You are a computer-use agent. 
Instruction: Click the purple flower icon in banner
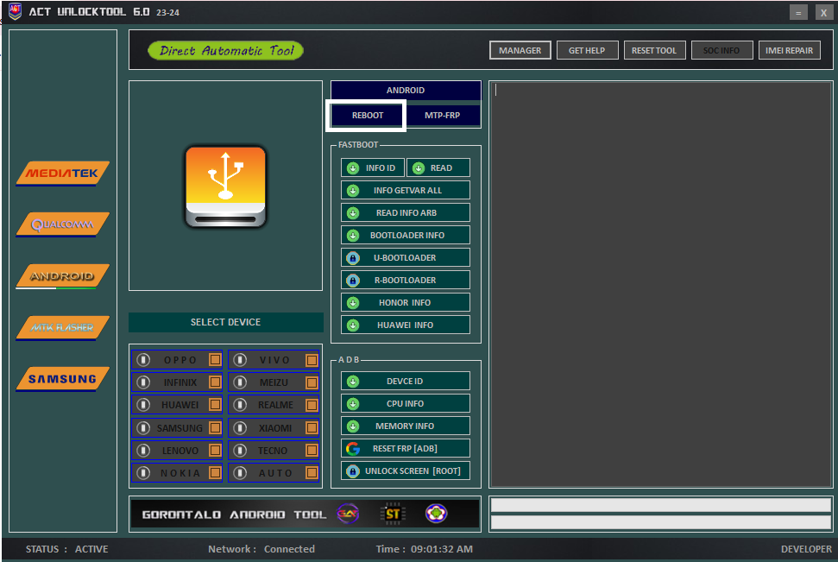[x=436, y=514]
